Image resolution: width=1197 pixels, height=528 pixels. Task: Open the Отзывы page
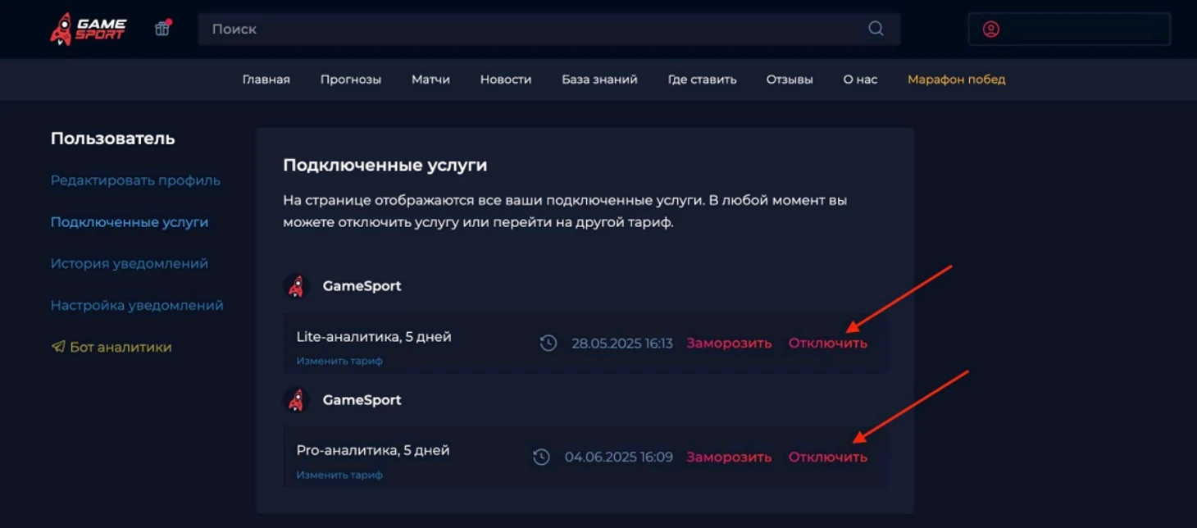click(790, 80)
